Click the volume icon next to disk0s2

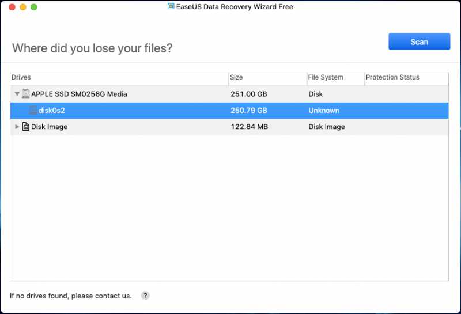(33, 110)
